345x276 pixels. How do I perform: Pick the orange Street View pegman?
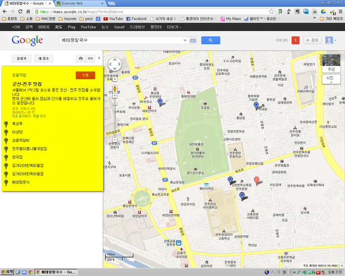coord(114,89)
